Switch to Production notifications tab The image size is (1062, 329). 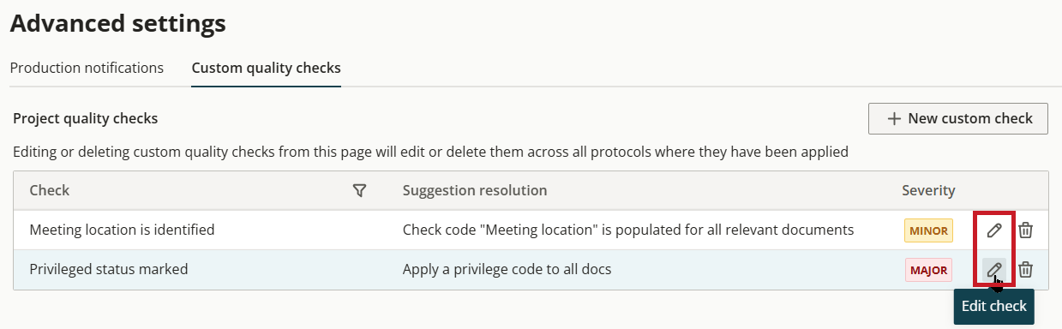coord(87,68)
